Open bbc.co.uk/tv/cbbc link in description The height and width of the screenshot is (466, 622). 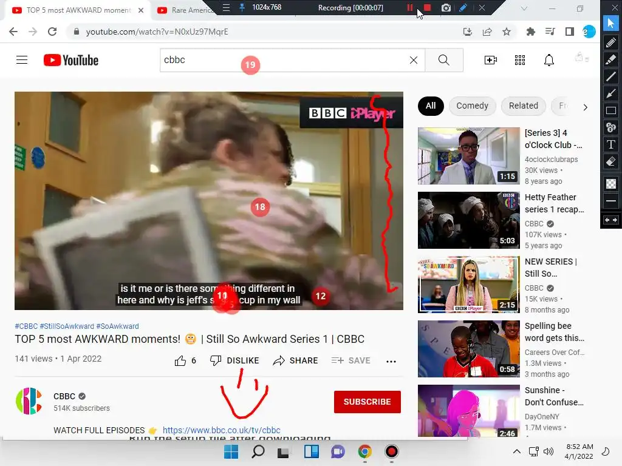(x=221, y=430)
